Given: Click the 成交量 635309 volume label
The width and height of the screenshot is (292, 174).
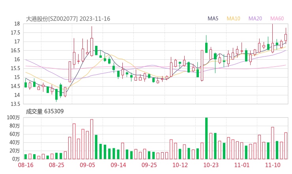Looking at the screenshot, I should (x=45, y=112).
